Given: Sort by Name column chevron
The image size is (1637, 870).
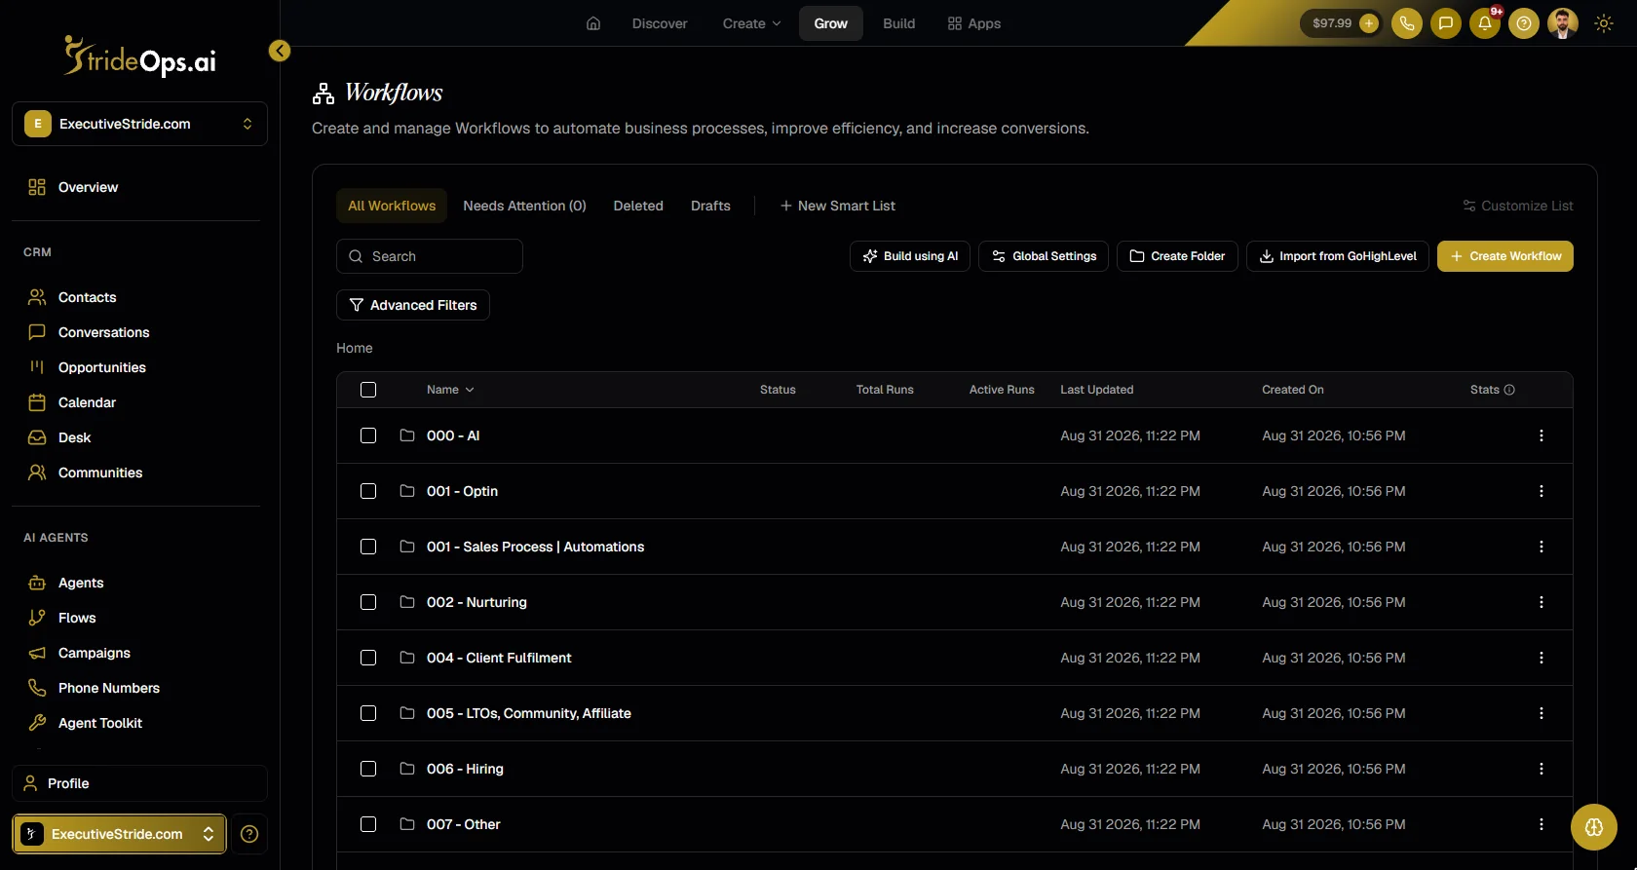Looking at the screenshot, I should click(x=470, y=390).
